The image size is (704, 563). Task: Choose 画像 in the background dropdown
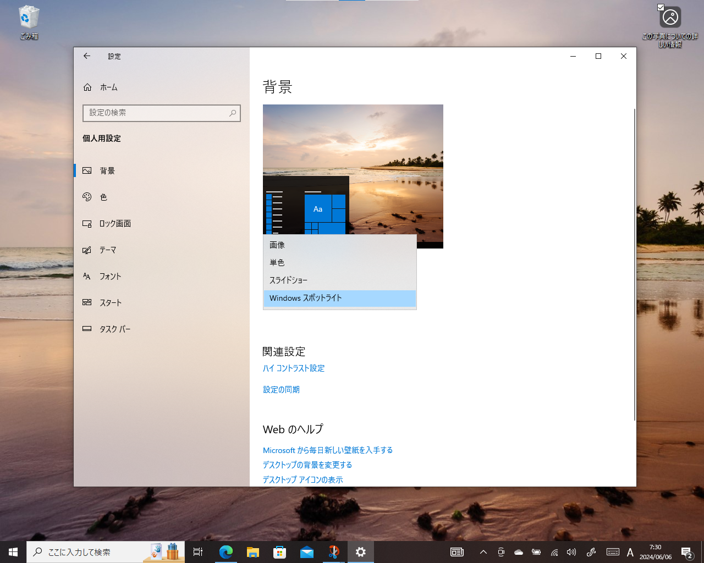tap(276, 245)
